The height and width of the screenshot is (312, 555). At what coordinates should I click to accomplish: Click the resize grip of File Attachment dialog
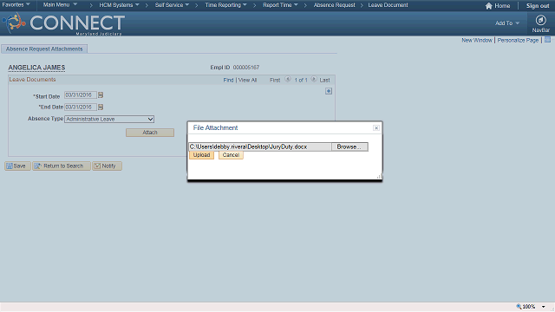click(379, 176)
